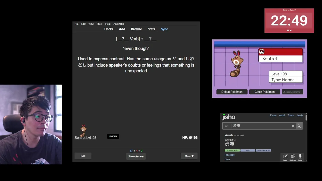
Task: Click the Time to focus! label
Action: coord(289,10)
